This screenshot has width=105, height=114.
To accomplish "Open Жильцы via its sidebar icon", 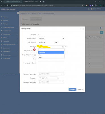I will [2, 24].
